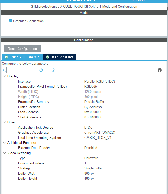Collapse the Driver section
This screenshot has height=194, width=168.
(4, 122)
